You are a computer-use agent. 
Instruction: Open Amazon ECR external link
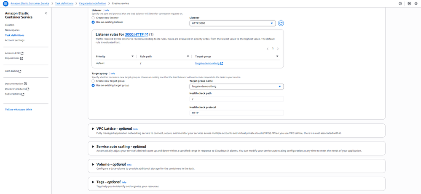tap(14, 53)
